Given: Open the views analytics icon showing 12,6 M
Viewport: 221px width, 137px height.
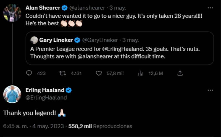Looking at the screenshot, I should click(x=141, y=73).
